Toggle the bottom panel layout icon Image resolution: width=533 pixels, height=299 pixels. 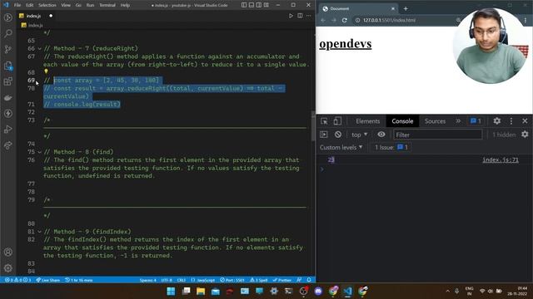pos(252,5)
